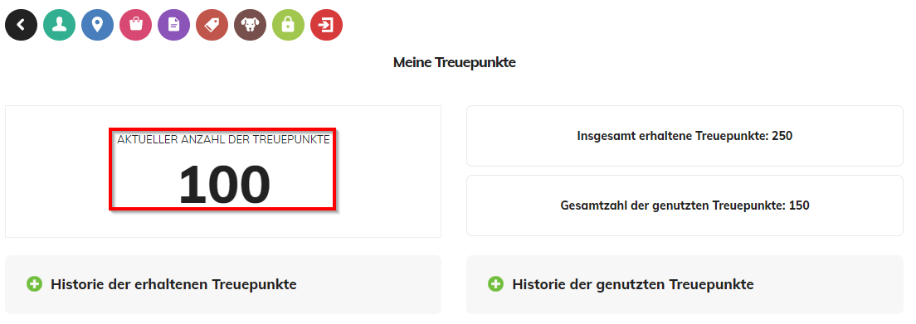The height and width of the screenshot is (324, 916).
Task: Open the pink shopping basket icon
Action: [135, 25]
